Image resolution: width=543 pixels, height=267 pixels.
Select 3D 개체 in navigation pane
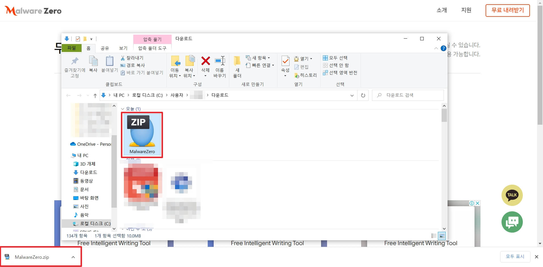pyautogui.click(x=84, y=164)
